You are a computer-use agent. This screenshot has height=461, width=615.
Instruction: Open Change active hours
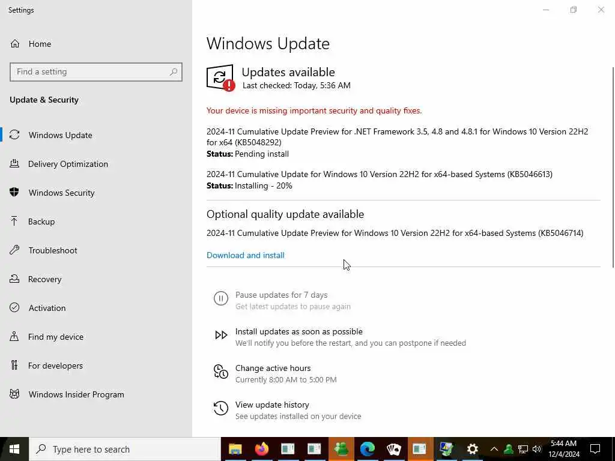coord(273,368)
